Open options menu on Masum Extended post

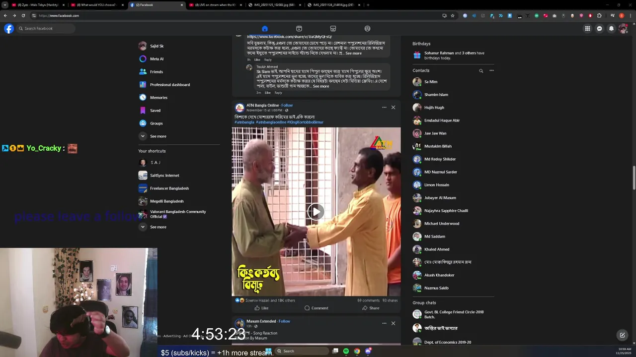[x=384, y=323]
